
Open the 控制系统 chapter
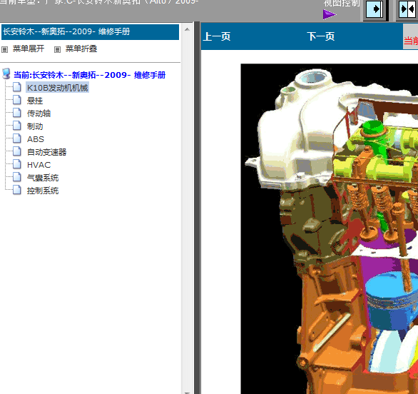point(43,191)
